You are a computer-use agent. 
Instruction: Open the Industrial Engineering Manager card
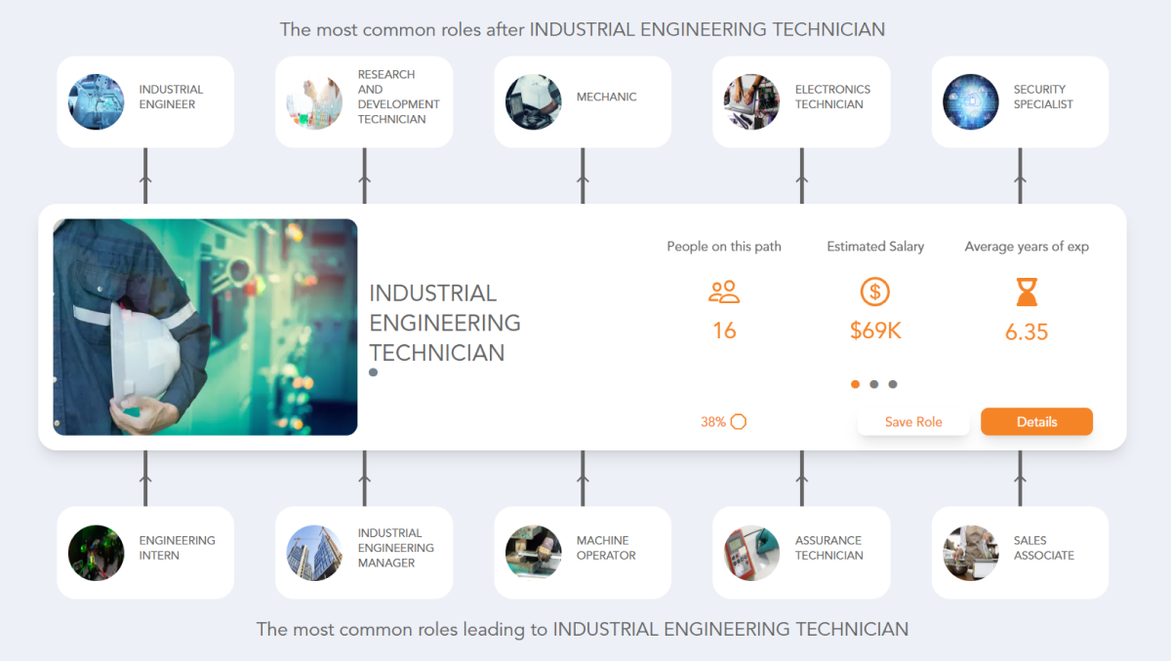pyautogui.click(x=364, y=553)
